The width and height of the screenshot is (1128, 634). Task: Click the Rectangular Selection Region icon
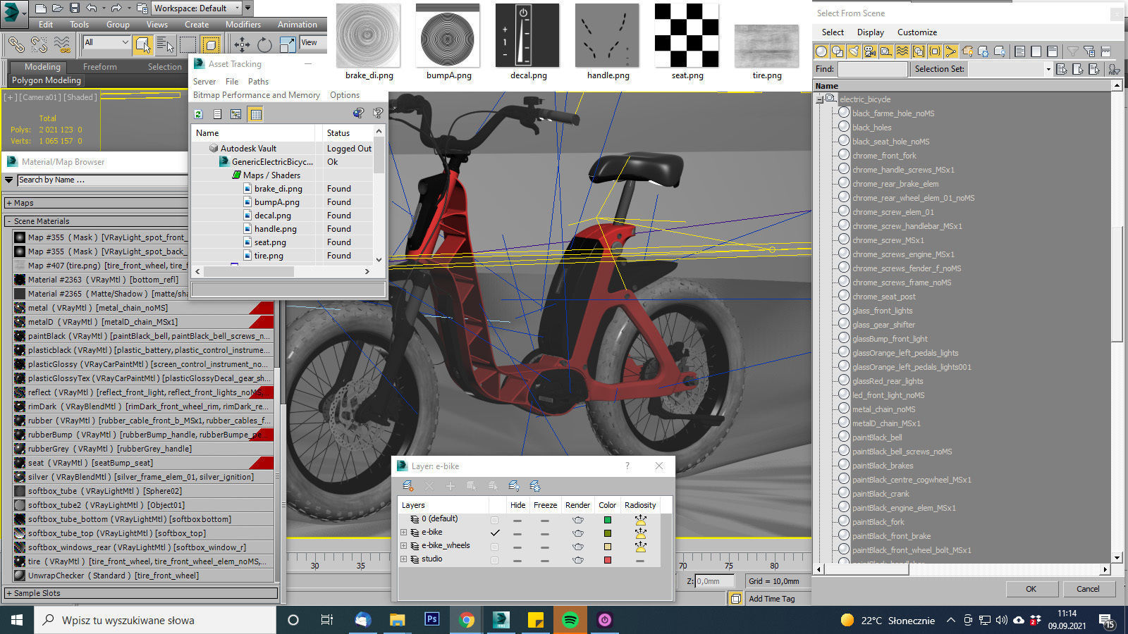pos(188,44)
